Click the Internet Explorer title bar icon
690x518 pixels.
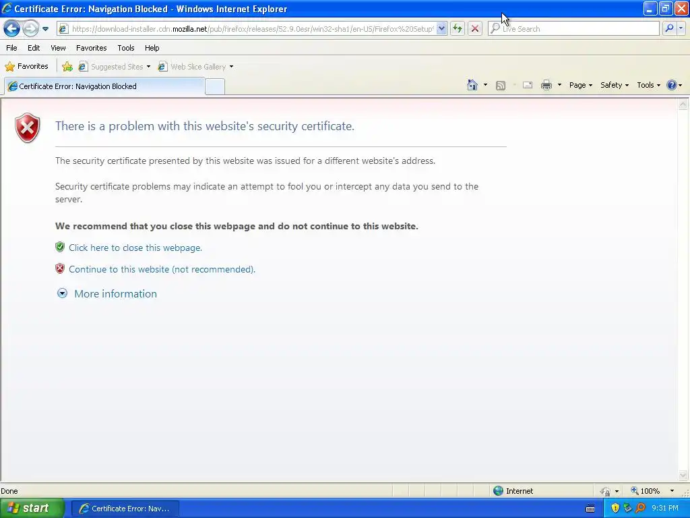(x=7, y=8)
